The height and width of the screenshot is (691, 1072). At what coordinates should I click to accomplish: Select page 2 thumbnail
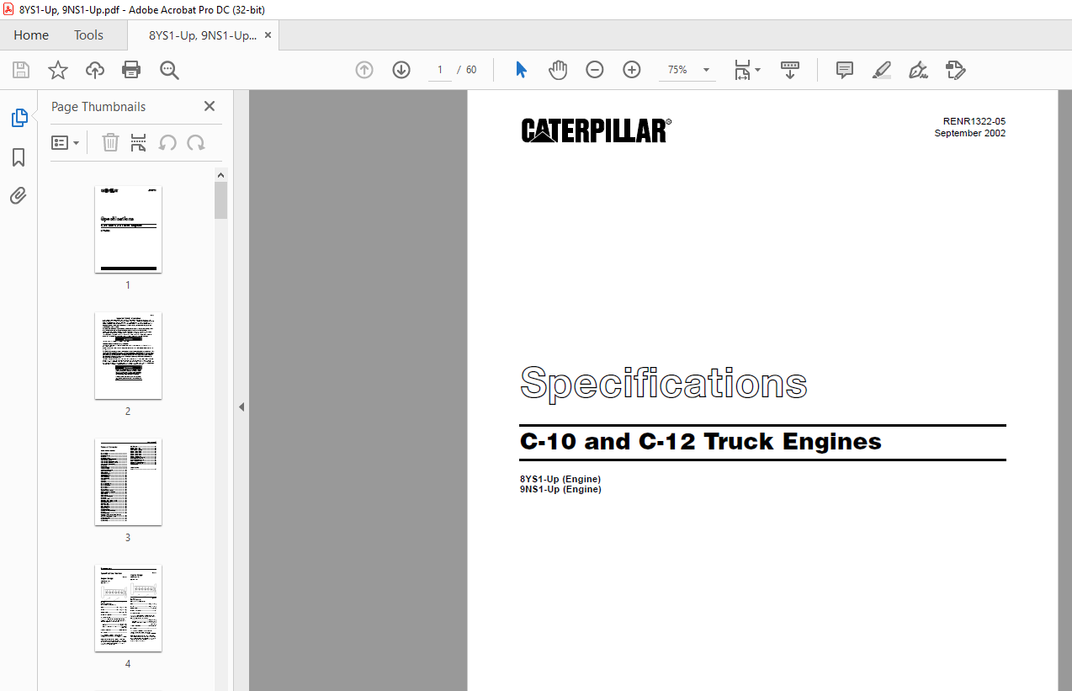128,356
